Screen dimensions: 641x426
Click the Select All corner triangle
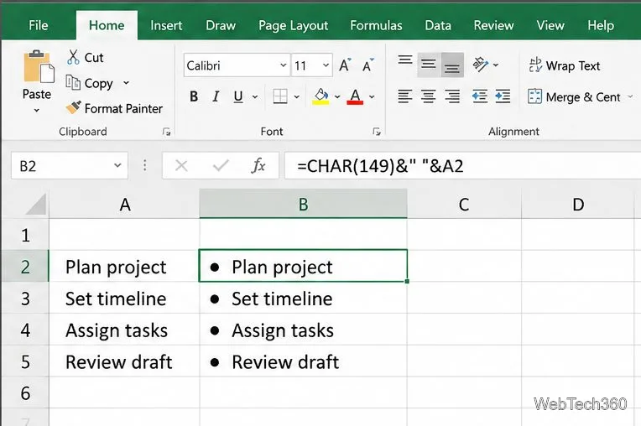36,204
